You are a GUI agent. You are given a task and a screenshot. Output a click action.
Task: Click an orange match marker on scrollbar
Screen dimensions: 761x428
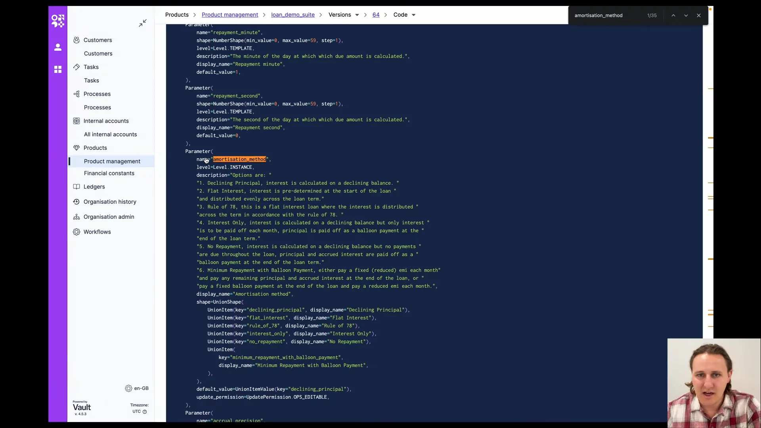point(710,138)
